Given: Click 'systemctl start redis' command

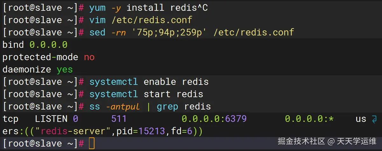Looking at the screenshot, I should click(146, 94).
